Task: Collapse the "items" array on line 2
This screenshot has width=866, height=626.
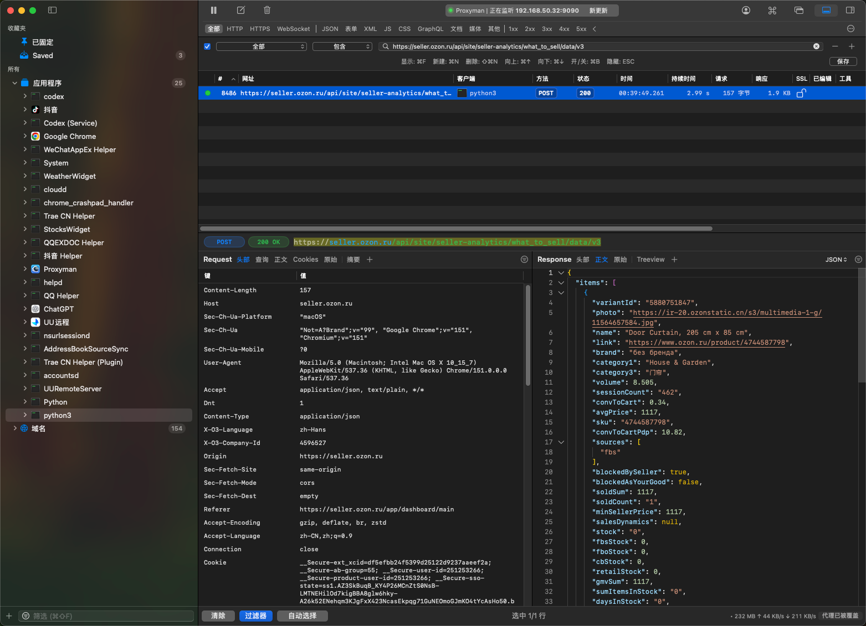Action: tap(561, 283)
